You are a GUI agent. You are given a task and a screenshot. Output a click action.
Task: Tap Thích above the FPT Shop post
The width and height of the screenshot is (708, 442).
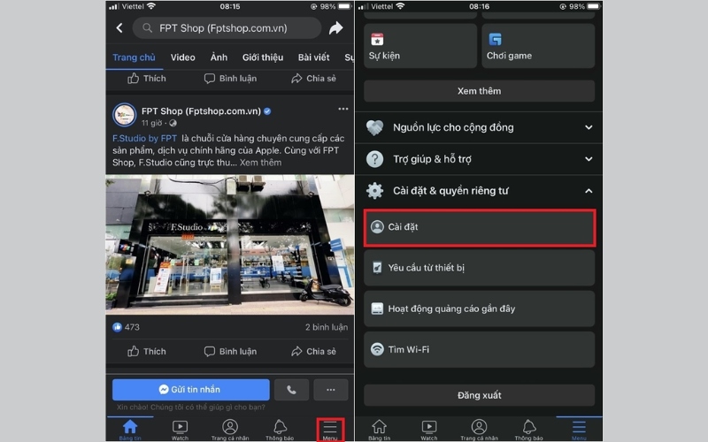coord(147,79)
